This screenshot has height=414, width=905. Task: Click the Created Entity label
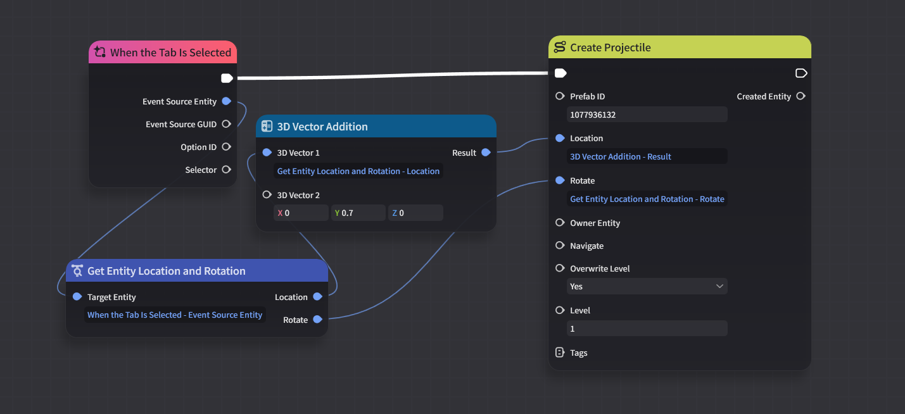(x=764, y=96)
